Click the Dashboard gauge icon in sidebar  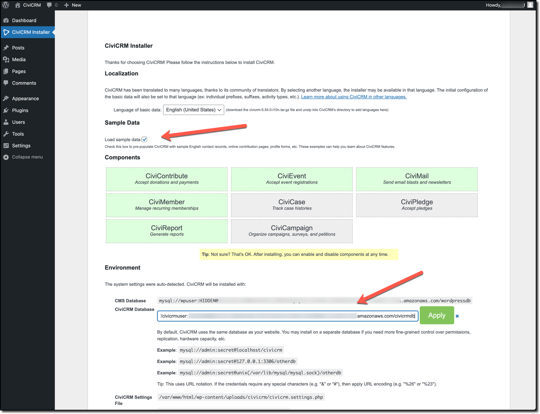6,20
